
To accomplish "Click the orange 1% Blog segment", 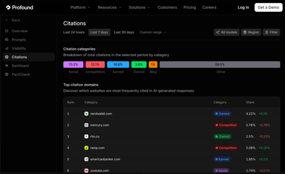I will [x=153, y=64].
